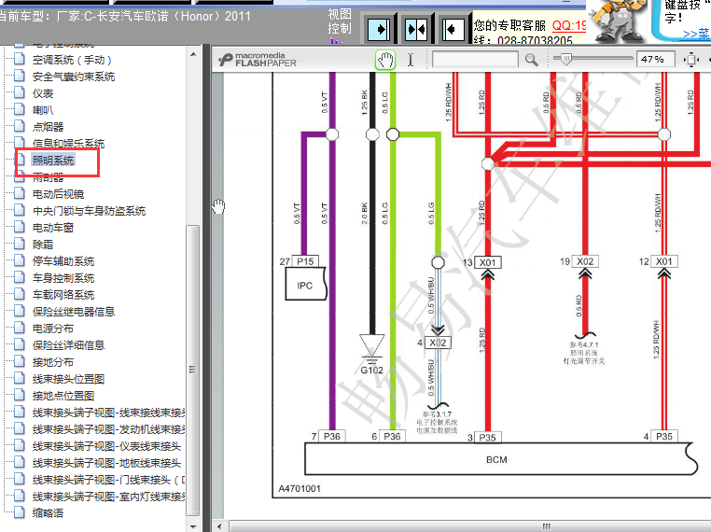Viewport: 711px width, 532px height.
Task: Click the 参考4.7.1 照明系统 reference note
Action: 584,353
